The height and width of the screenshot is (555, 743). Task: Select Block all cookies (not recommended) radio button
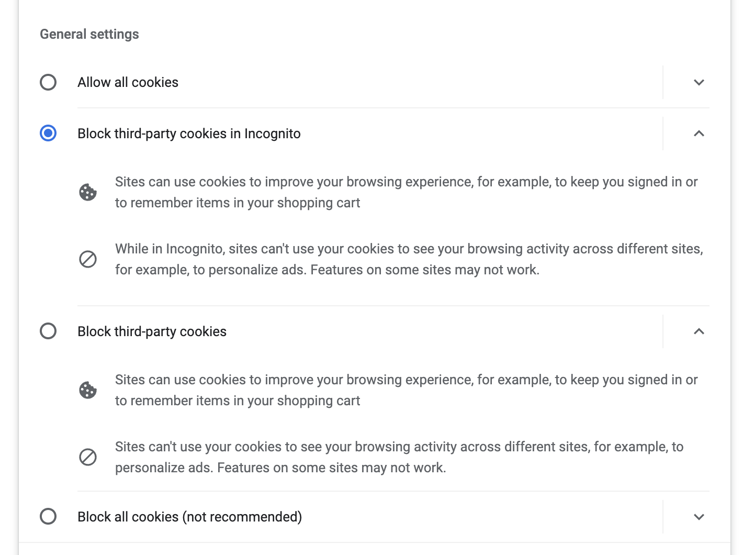coord(48,517)
